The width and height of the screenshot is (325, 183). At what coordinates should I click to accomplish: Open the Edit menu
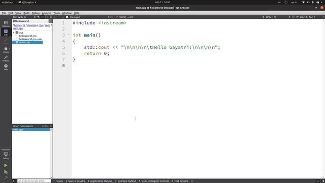pos(11,13)
